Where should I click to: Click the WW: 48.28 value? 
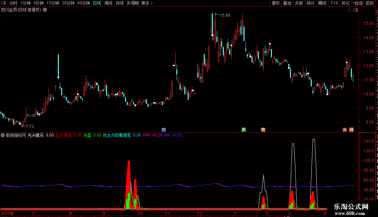pyautogui.click(x=153, y=135)
